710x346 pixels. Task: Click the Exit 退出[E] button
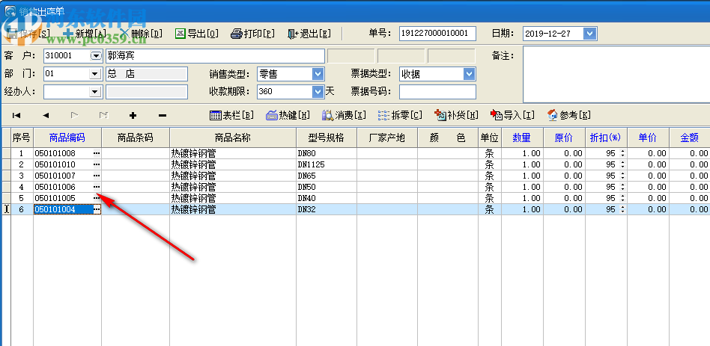point(310,34)
